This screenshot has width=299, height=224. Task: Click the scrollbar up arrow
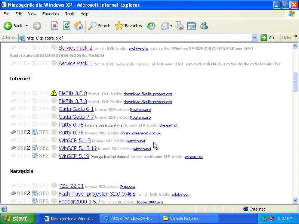click(295, 46)
